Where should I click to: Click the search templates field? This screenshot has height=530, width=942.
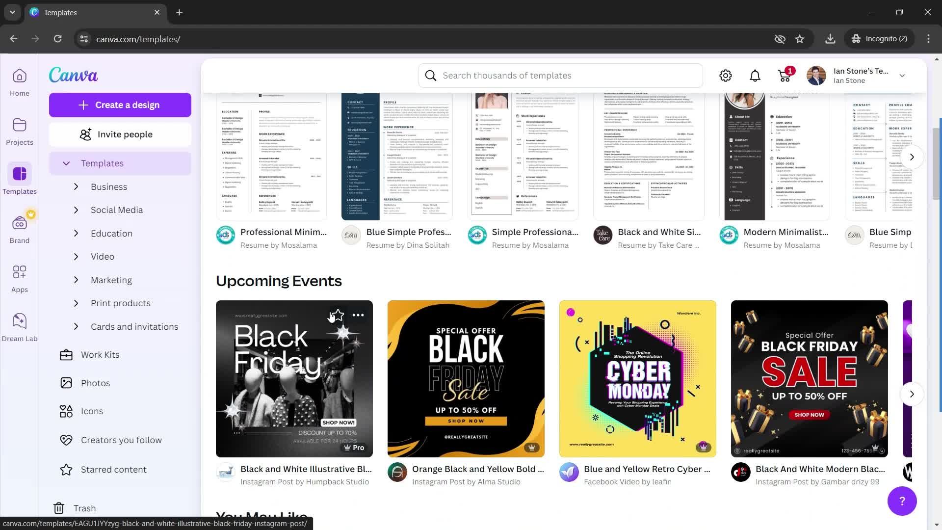(561, 76)
